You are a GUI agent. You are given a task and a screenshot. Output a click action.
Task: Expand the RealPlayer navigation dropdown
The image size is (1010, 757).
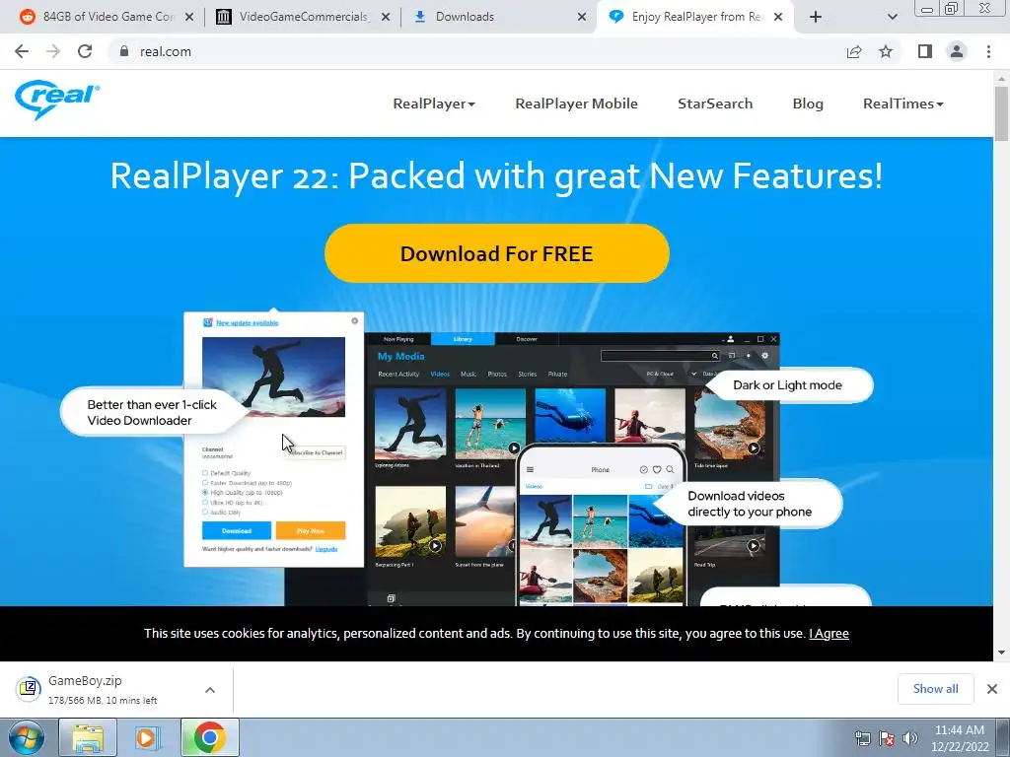(x=434, y=103)
